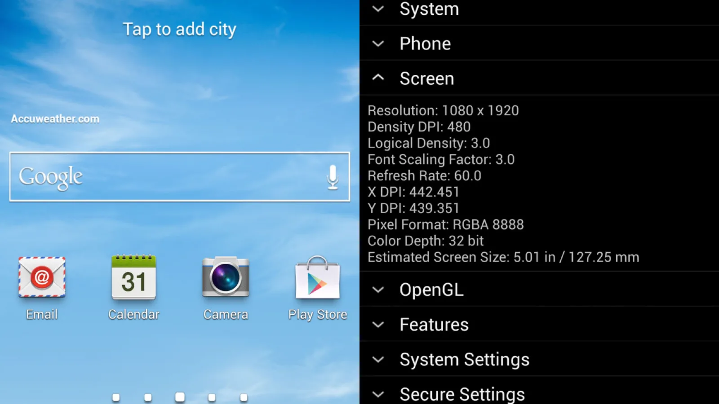Open the Email app icon
This screenshot has height=404, width=719.
point(42,277)
